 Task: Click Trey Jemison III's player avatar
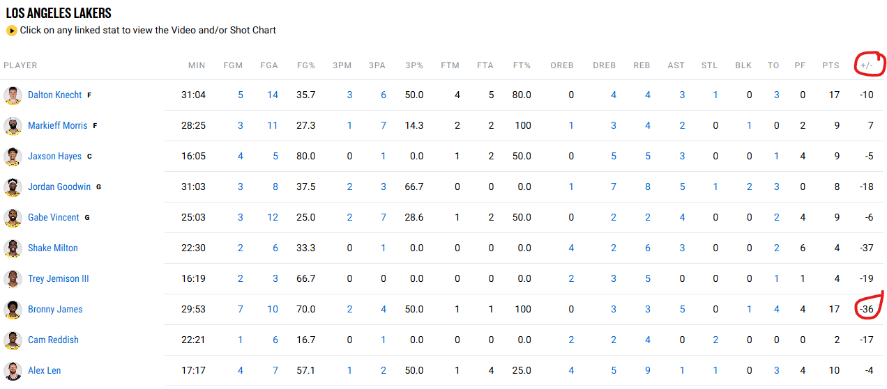coord(13,279)
